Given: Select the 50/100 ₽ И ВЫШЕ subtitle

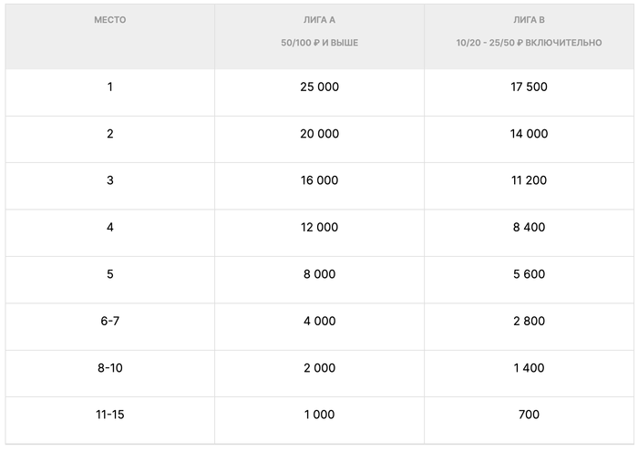Looking at the screenshot, I should tap(319, 43).
